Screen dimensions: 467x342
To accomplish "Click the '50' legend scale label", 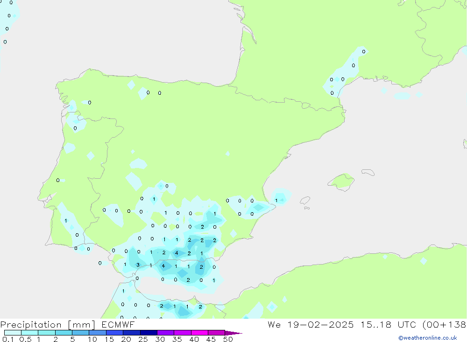I will [228, 339].
